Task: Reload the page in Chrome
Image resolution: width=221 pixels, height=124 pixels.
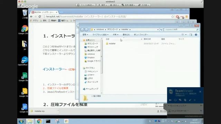Action: pos(40,17)
